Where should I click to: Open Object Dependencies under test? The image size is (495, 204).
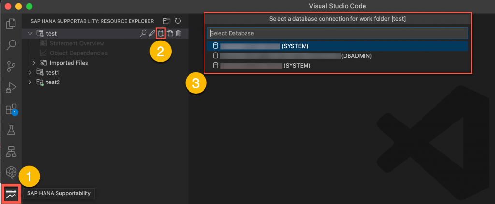click(79, 53)
